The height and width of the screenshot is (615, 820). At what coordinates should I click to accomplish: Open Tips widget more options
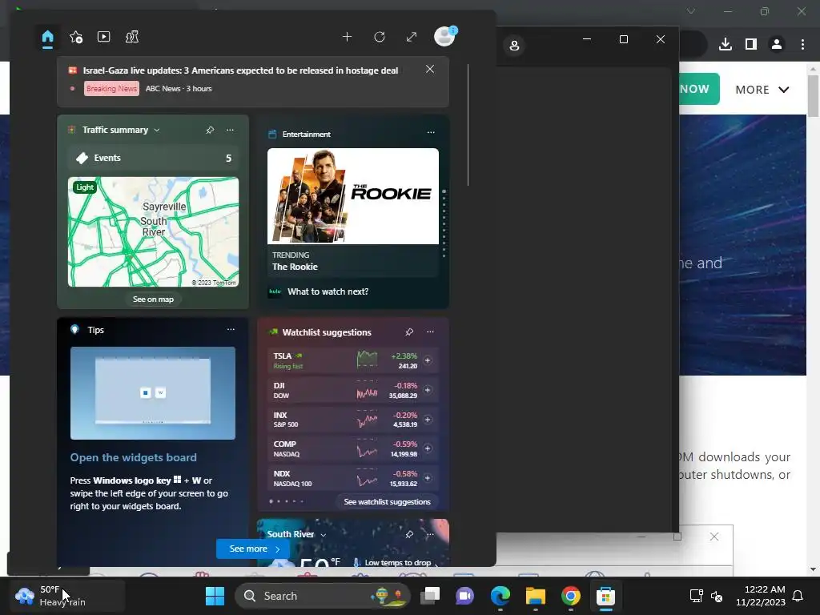point(231,329)
